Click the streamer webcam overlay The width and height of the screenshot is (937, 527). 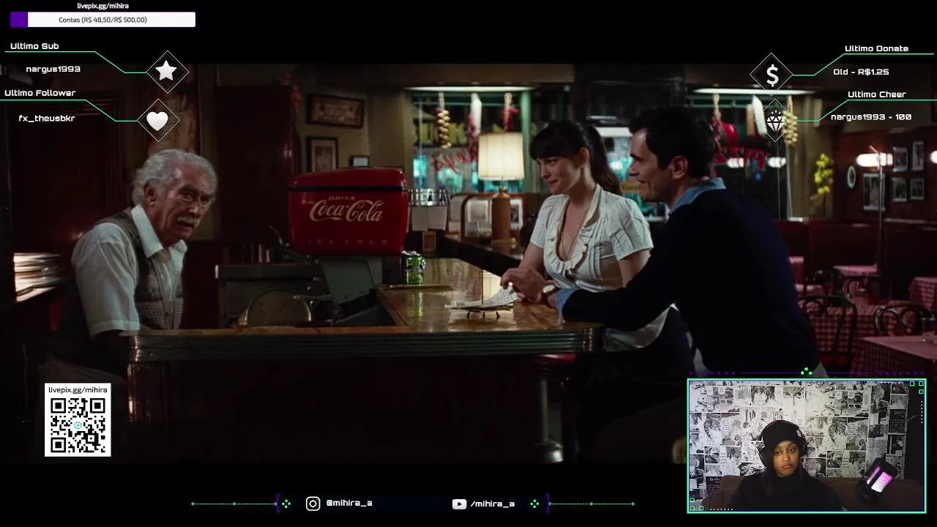(x=806, y=446)
